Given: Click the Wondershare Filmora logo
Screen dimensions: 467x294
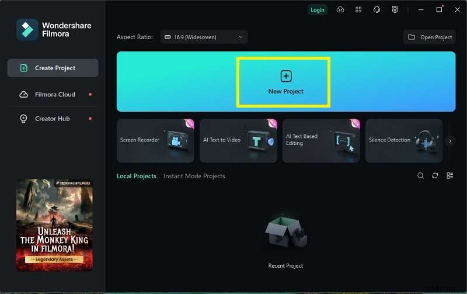Looking at the screenshot, I should click(27, 30).
